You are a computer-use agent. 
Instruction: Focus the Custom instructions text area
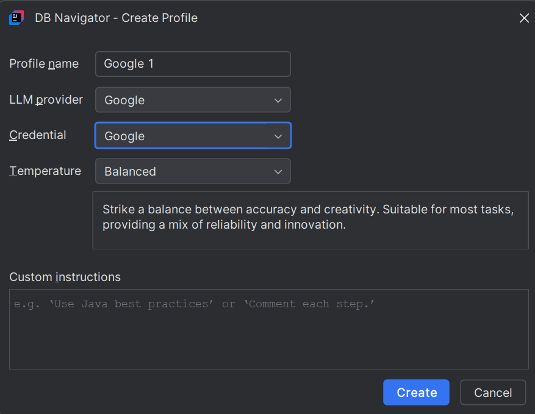click(x=269, y=329)
